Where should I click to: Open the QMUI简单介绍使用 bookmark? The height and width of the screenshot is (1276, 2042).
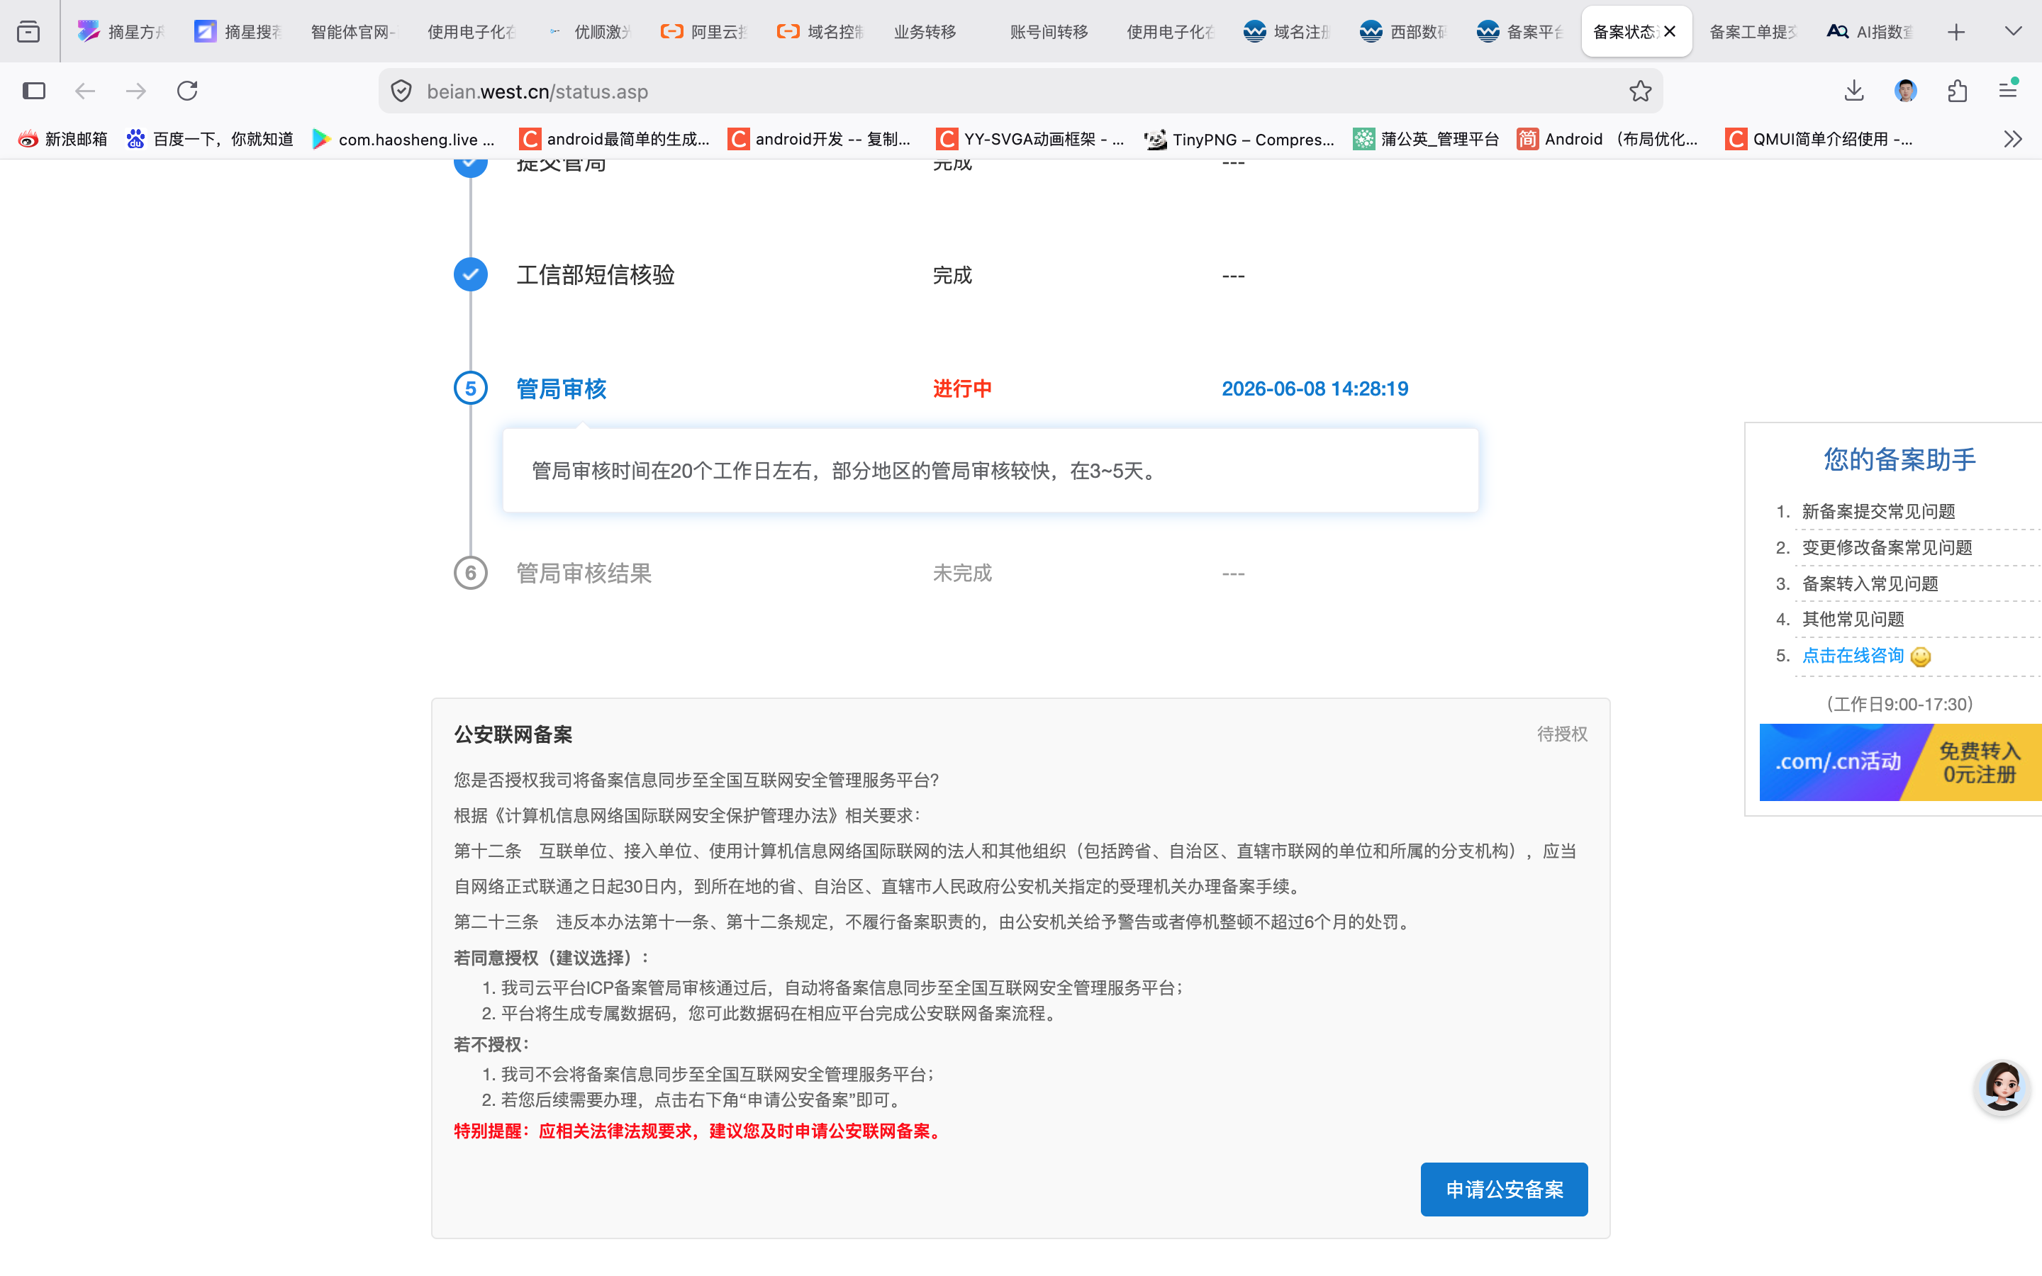click(1819, 139)
